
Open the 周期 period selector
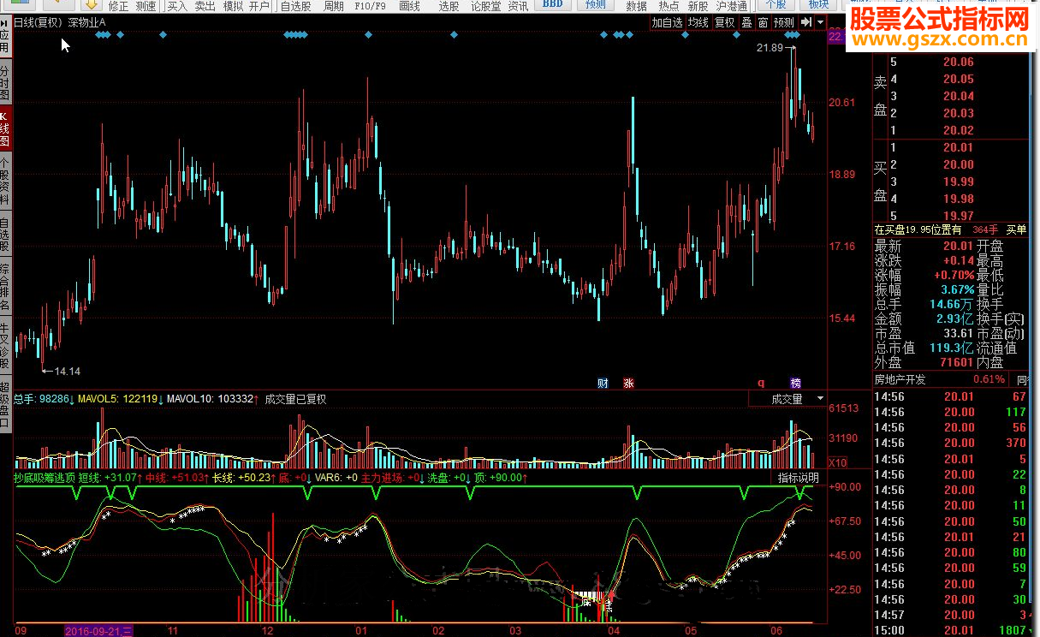334,6
